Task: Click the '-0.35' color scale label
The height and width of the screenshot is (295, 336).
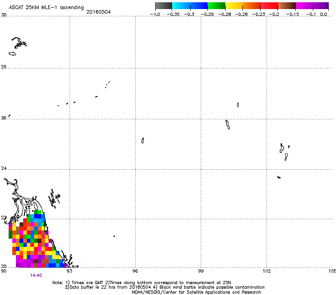Action: point(173,15)
